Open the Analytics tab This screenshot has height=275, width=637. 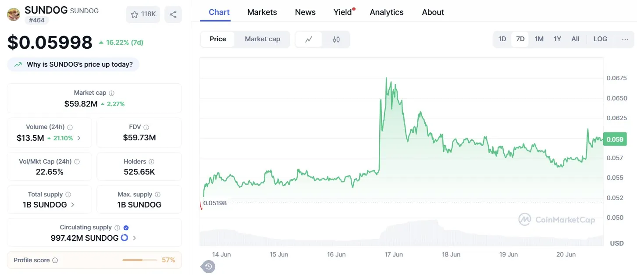pos(387,12)
